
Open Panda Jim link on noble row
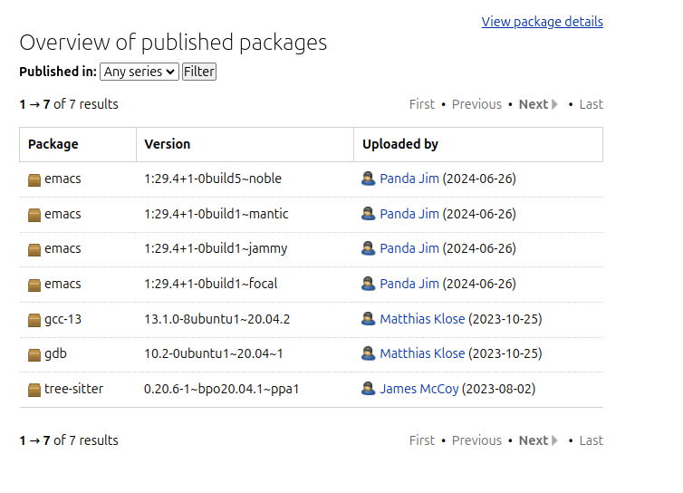coord(409,179)
